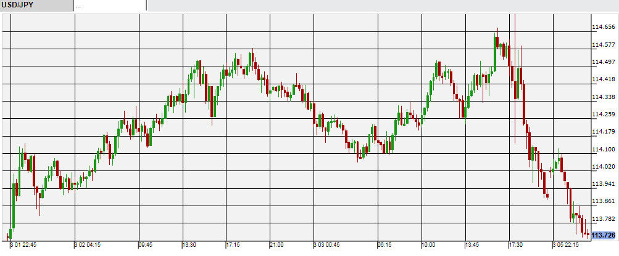Click the 114.656 price axis label
Viewport: 619px width, 256px height.
point(603,27)
